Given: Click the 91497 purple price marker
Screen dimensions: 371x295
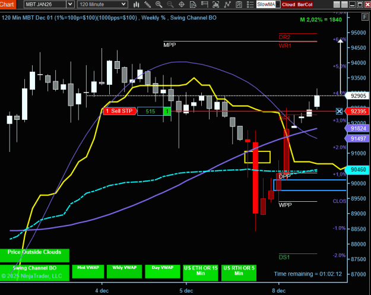Looking at the screenshot, I should click(357, 139).
